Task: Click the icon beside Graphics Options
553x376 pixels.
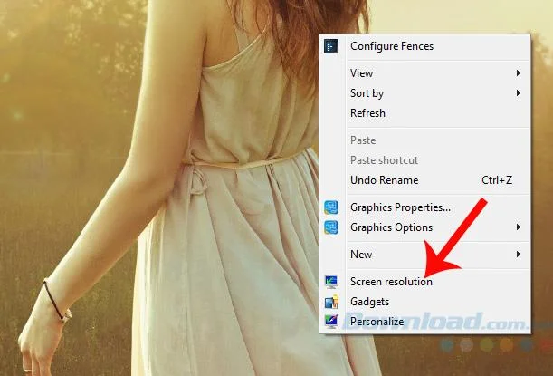Action: 332,227
